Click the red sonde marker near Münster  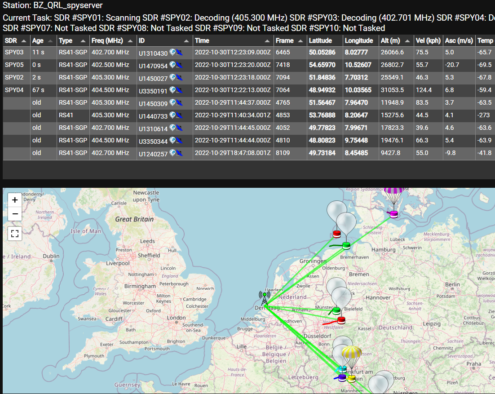click(x=340, y=320)
